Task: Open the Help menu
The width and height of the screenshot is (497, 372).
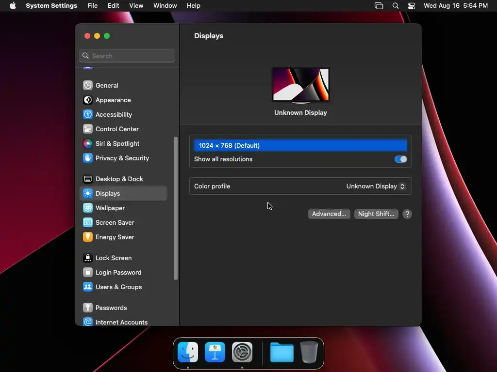Action: [x=193, y=6]
